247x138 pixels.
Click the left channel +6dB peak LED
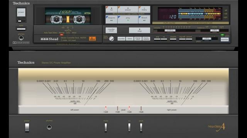coord(117,108)
